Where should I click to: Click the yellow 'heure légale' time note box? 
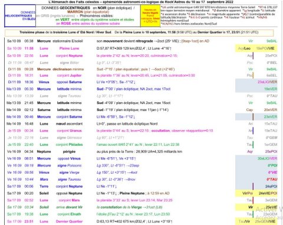(150, 16)
